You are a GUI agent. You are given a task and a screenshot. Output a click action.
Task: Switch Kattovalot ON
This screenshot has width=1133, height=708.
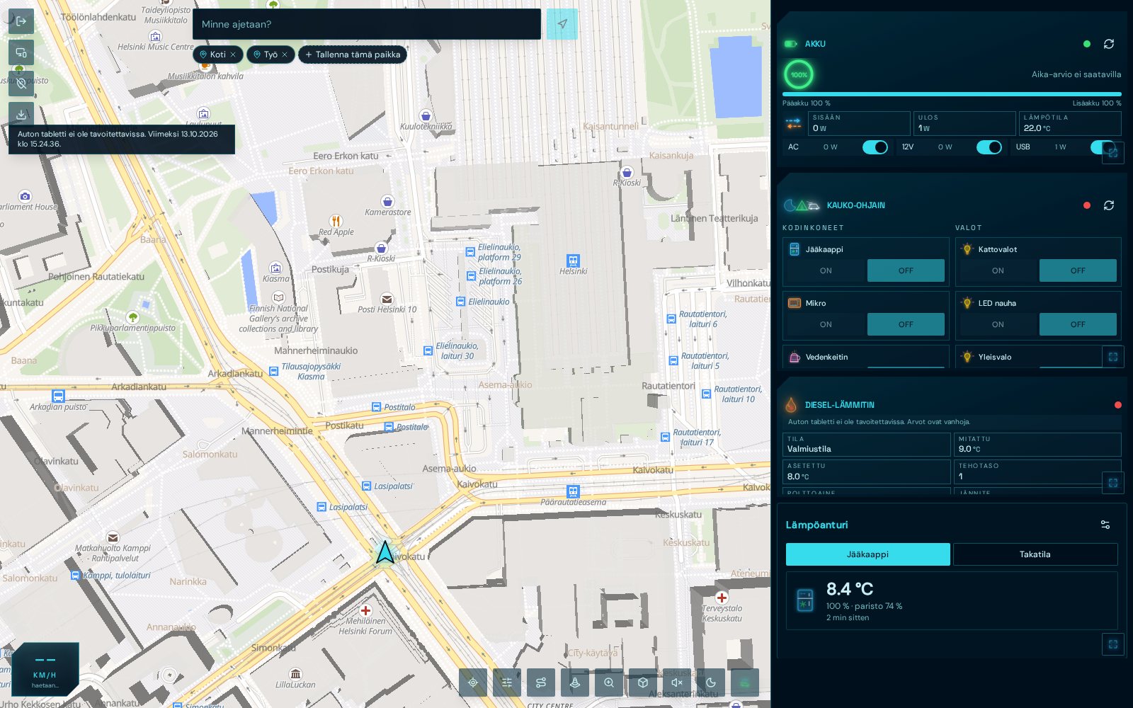pyautogui.click(x=998, y=270)
